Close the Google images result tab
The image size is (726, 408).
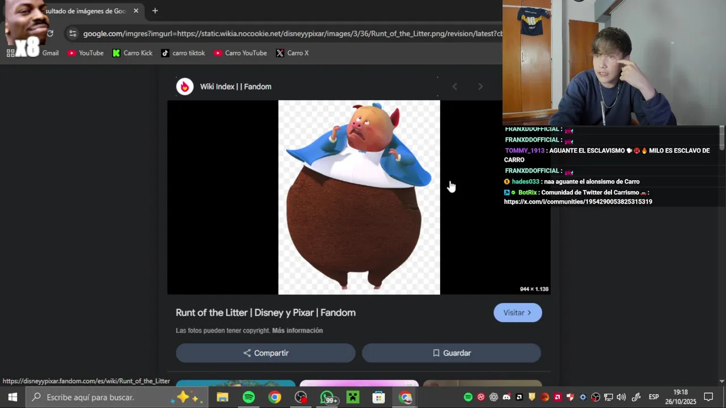point(136,11)
